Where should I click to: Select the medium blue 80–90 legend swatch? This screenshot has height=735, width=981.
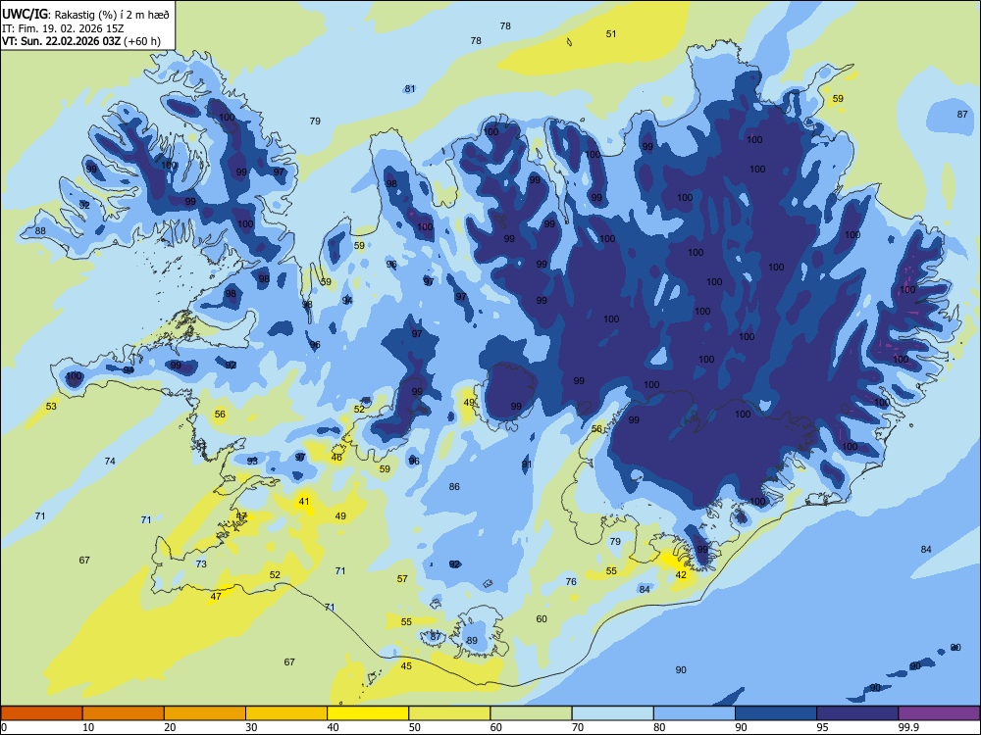click(x=694, y=713)
